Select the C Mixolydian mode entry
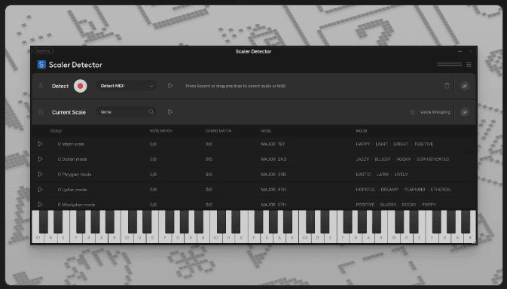Viewport: 507px width, 289px height. tap(77, 205)
